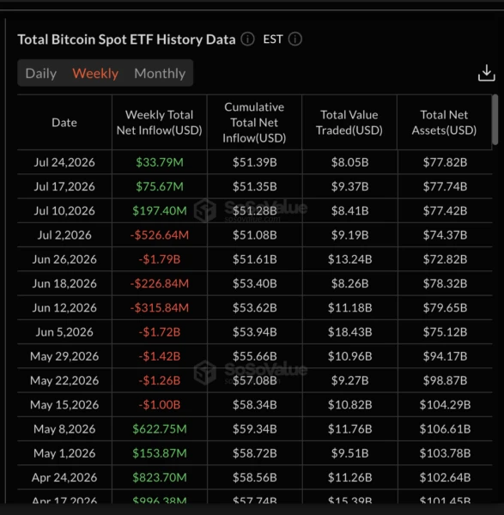Click the $75.67M inflow value

pyautogui.click(x=160, y=186)
